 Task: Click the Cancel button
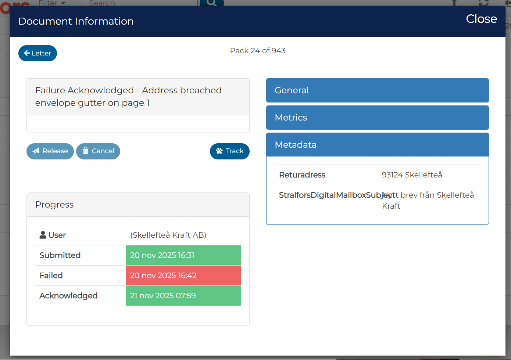pos(98,151)
